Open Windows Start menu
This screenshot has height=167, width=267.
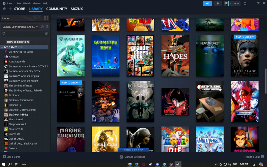(x=3, y=164)
